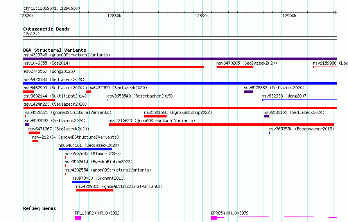This screenshot has width=348, height=222.
Task: Click nsv4212034 gnomAD variant label
Action: (75, 137)
